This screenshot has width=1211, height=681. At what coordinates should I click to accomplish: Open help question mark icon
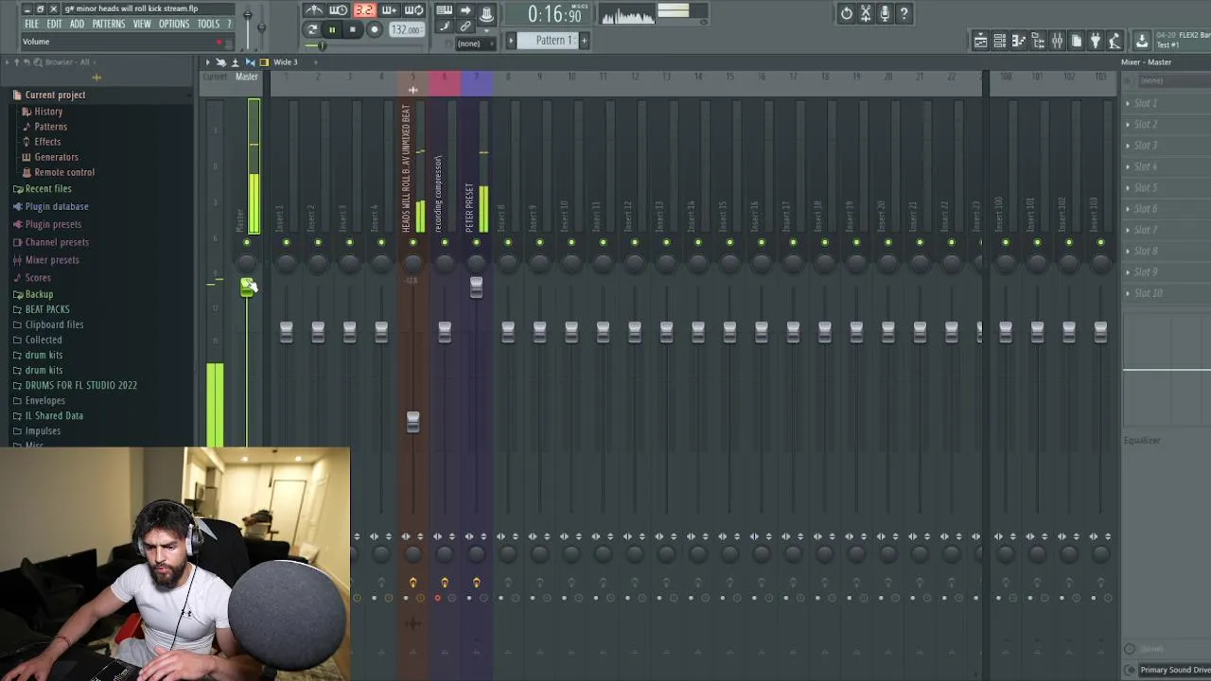pos(904,13)
